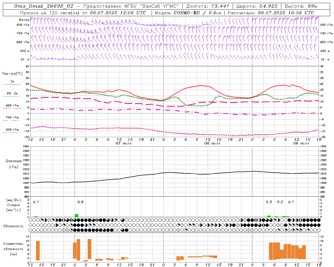Click the Облачность row label
This screenshot has height=267, width=334.
point(13,226)
